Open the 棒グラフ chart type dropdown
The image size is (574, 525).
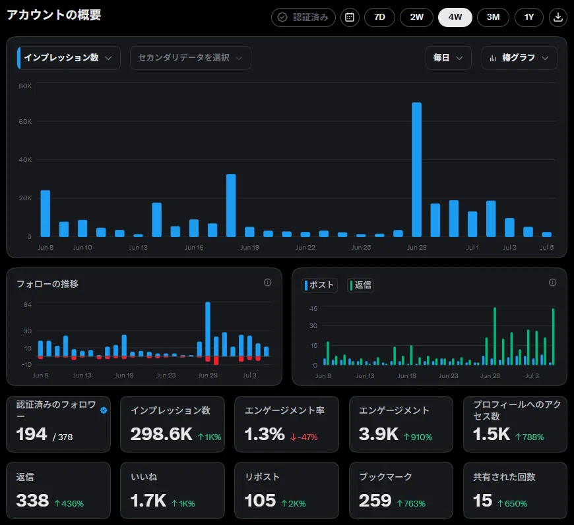tap(519, 58)
